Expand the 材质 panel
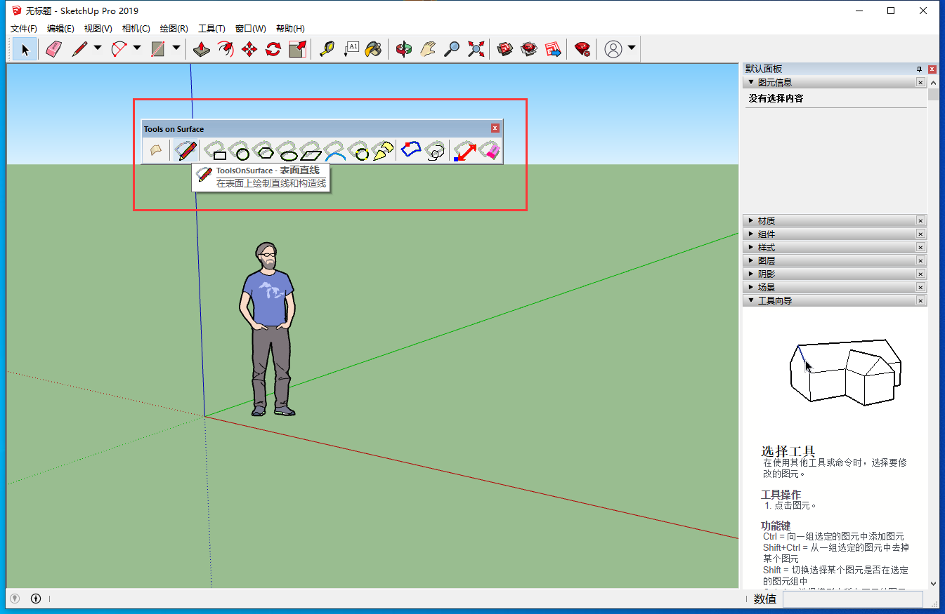This screenshot has height=614, width=945. click(x=750, y=221)
